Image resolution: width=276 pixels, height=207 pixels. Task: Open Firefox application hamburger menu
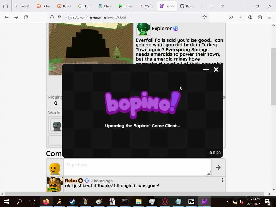pyautogui.click(x=270, y=17)
